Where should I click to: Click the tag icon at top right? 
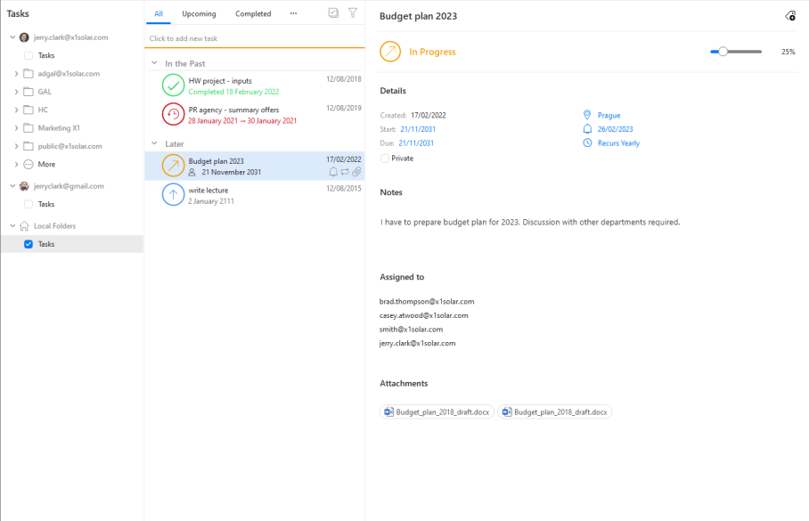click(x=789, y=16)
